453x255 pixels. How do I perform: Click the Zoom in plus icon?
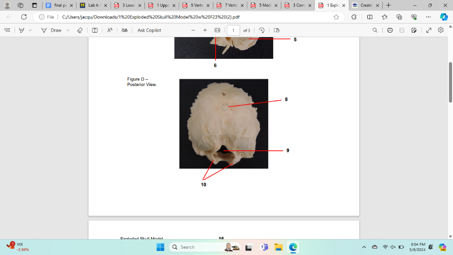pos(205,30)
